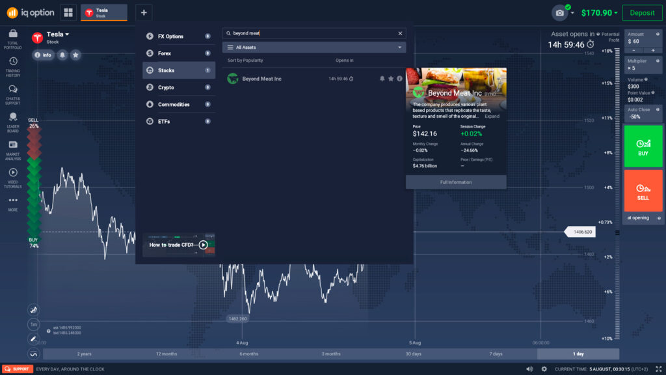This screenshot has width=666, height=375.
Task: Open settings gear in status bar
Action: pos(544,369)
